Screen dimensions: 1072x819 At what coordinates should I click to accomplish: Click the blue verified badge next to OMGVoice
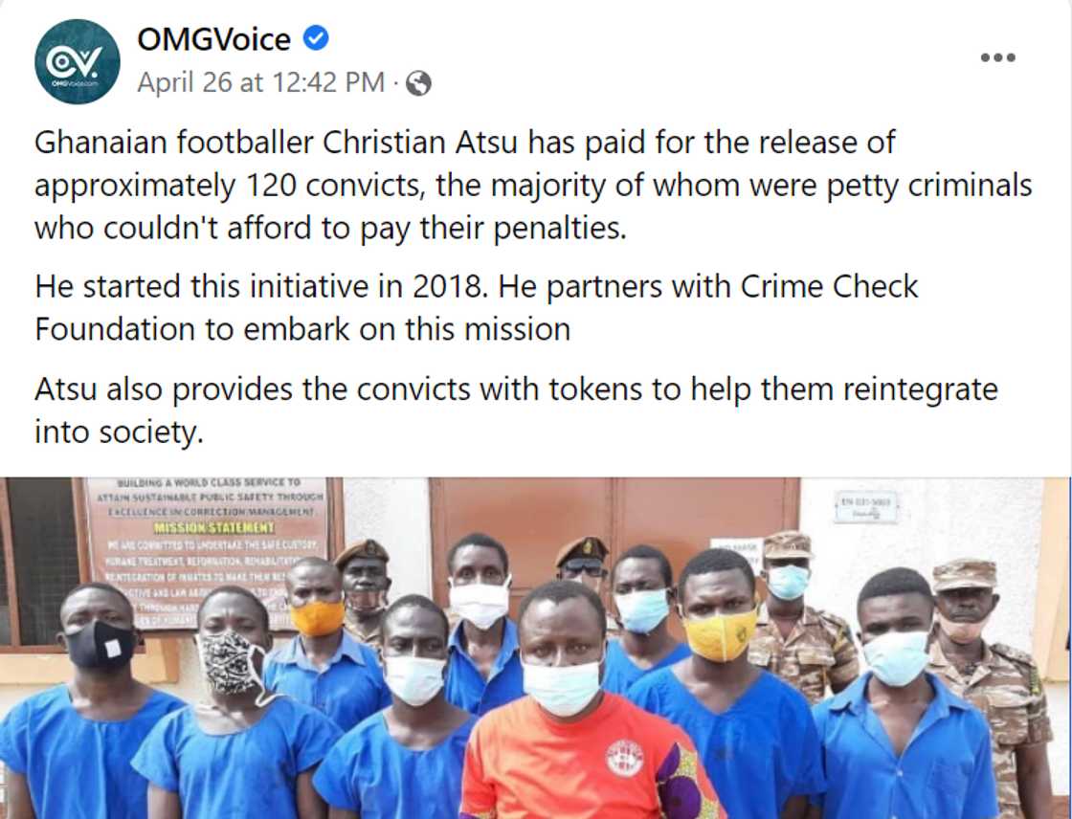(316, 38)
